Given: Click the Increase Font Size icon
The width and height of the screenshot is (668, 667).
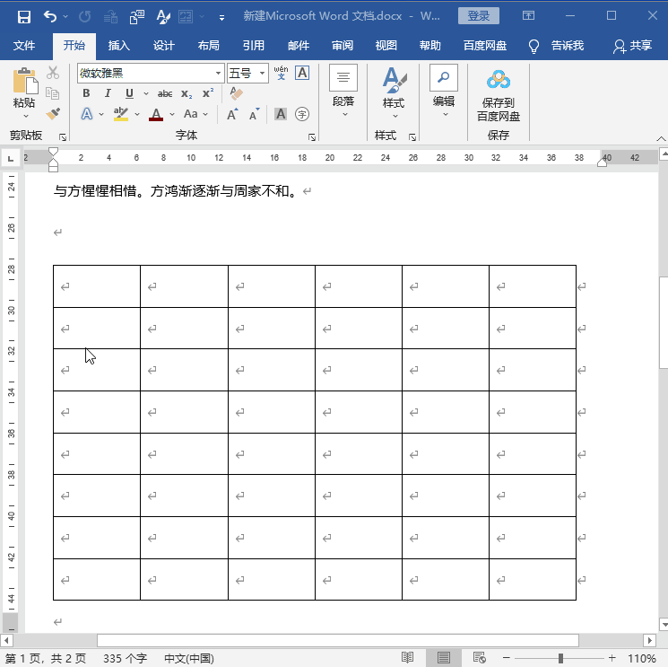Looking at the screenshot, I should pyautogui.click(x=232, y=114).
